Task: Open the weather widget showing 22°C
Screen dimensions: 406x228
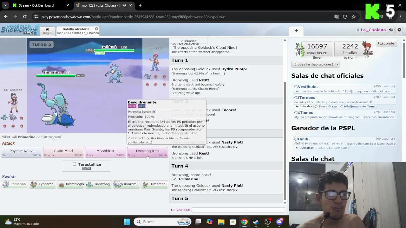Action: click(x=22, y=222)
